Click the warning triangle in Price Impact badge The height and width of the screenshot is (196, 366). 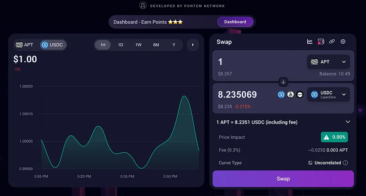click(326, 137)
